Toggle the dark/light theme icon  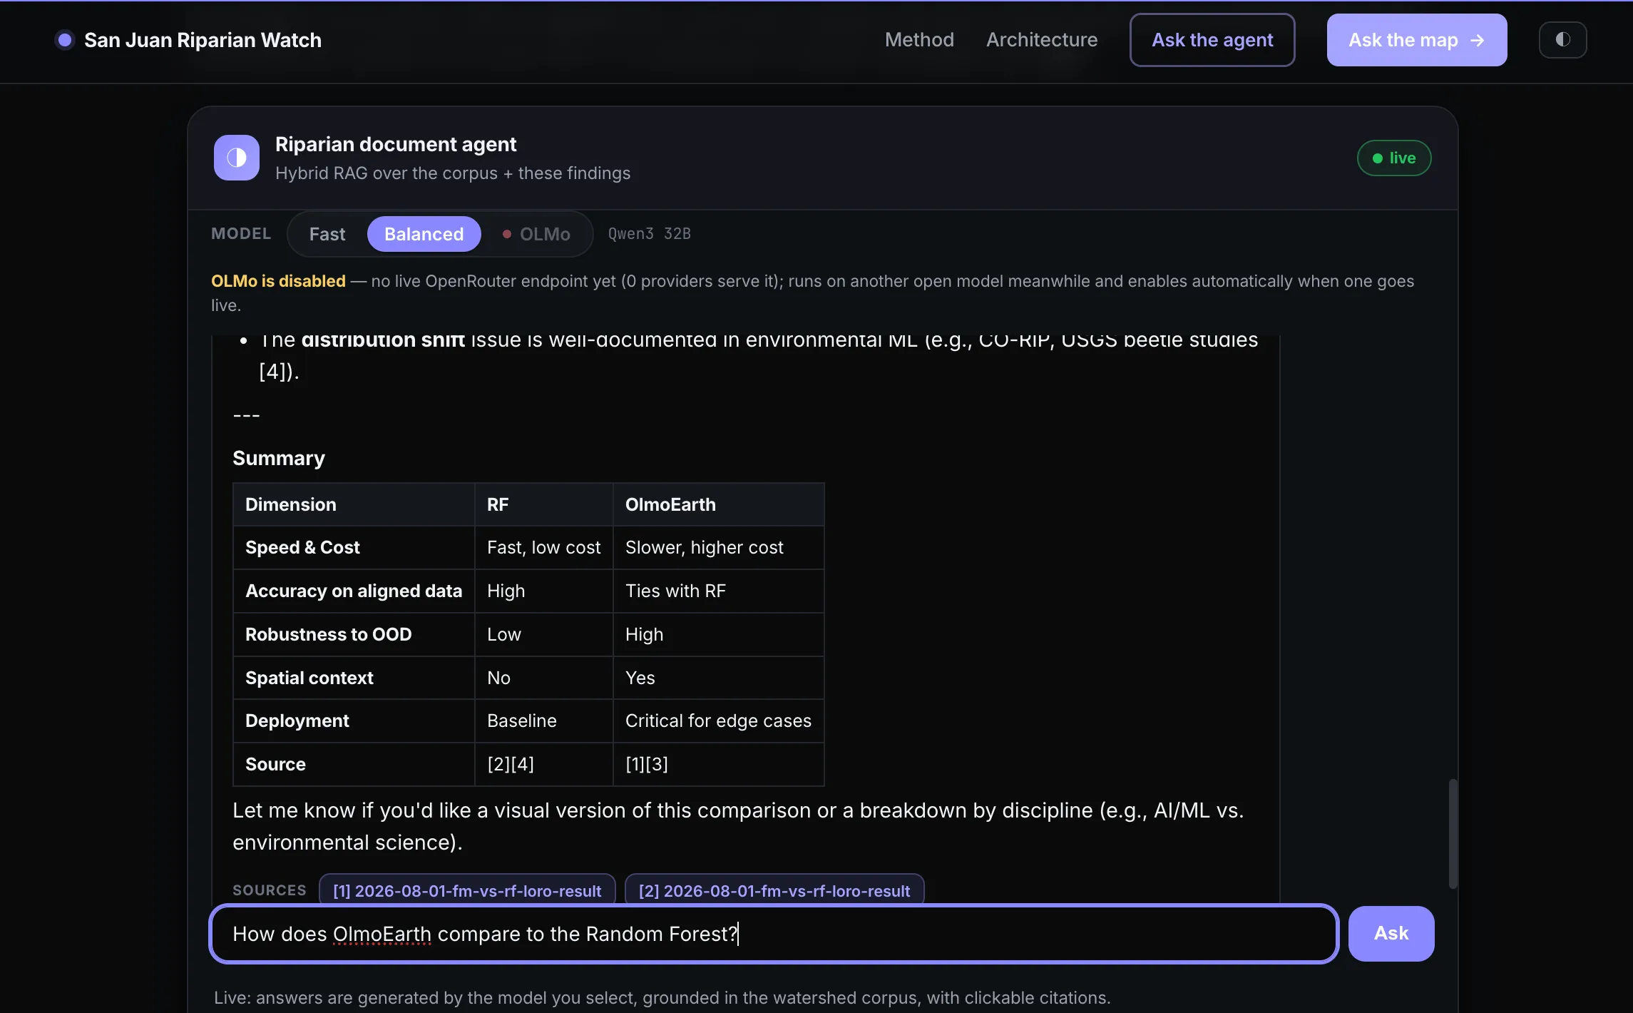[1562, 40]
